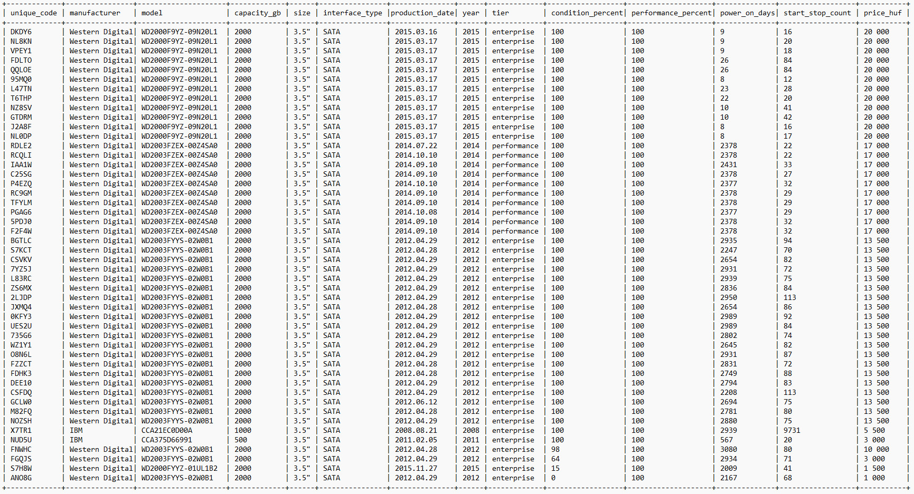Select unique code ANO8G
914x494 pixels.
21,478
